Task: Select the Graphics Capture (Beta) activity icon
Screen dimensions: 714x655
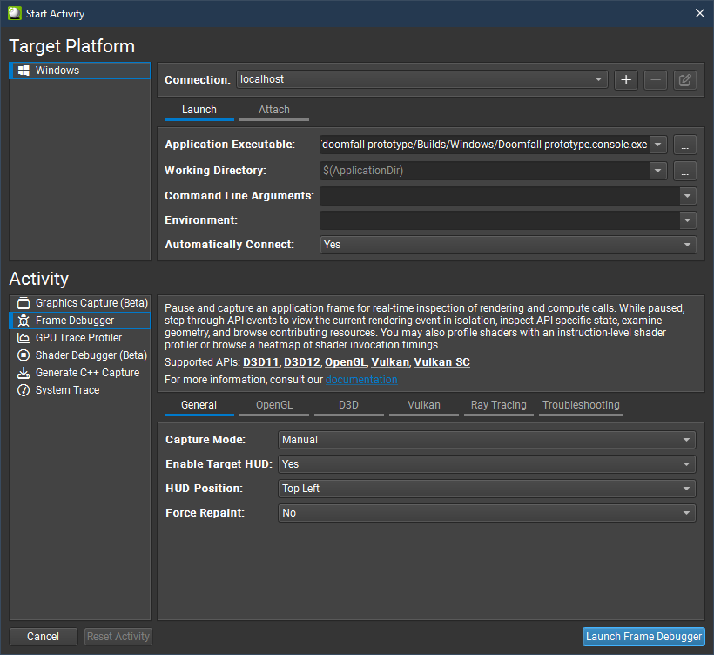Action: pos(24,303)
